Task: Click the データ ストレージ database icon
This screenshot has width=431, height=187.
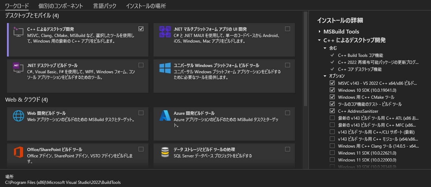Action: coord(165,152)
